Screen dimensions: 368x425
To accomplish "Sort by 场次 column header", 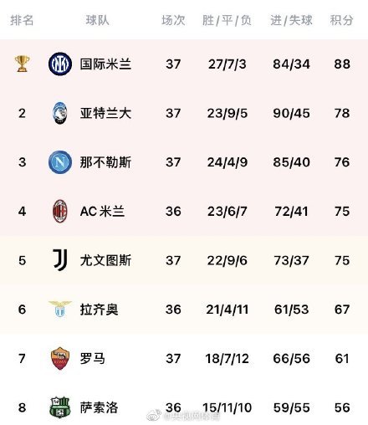I will 173,20.
